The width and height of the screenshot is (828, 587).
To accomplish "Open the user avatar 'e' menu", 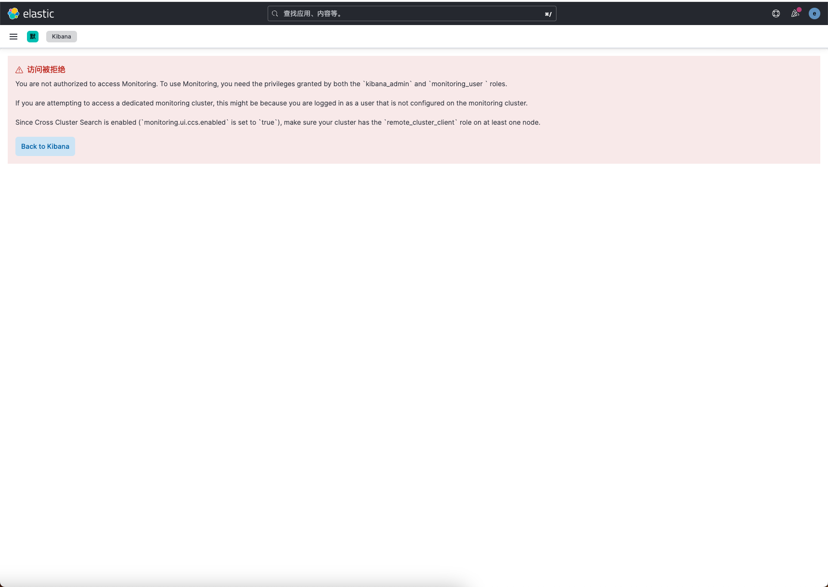I will pos(814,13).
